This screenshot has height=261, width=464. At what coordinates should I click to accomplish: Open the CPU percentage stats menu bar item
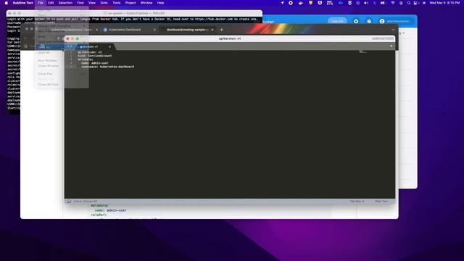click(x=330, y=3)
